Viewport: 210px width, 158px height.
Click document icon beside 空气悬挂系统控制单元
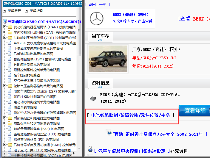pos(10,80)
